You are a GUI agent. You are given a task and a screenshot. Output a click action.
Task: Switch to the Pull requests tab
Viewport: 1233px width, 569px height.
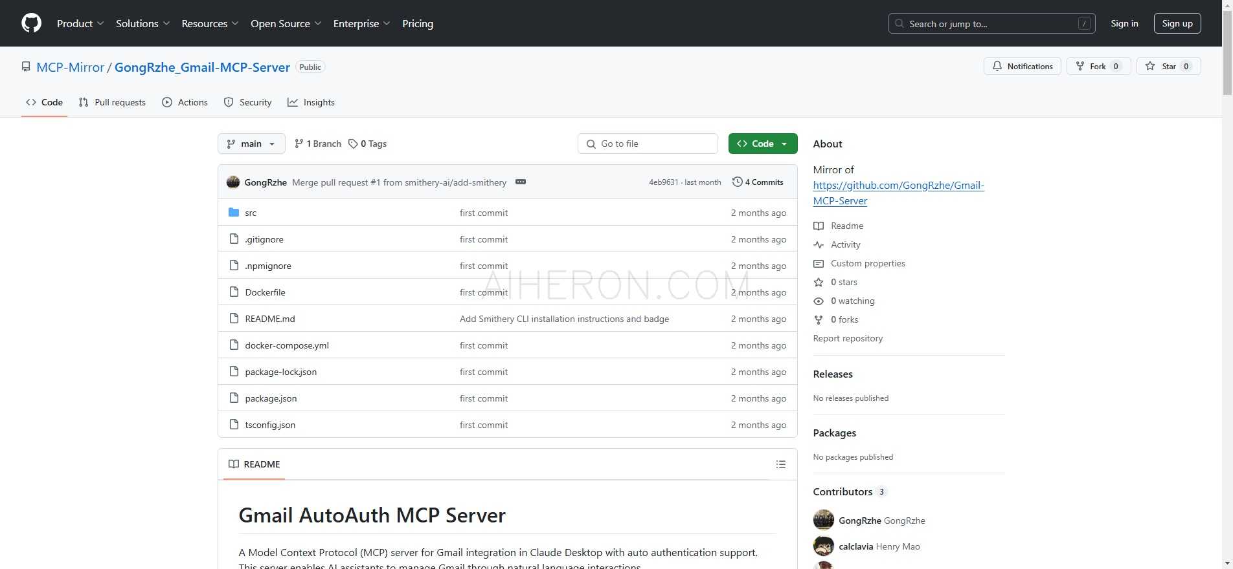click(x=112, y=102)
